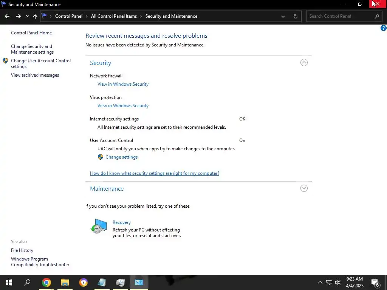Click the Internet security settings OK status
Viewport: 387px width, 290px height.
[x=242, y=119]
